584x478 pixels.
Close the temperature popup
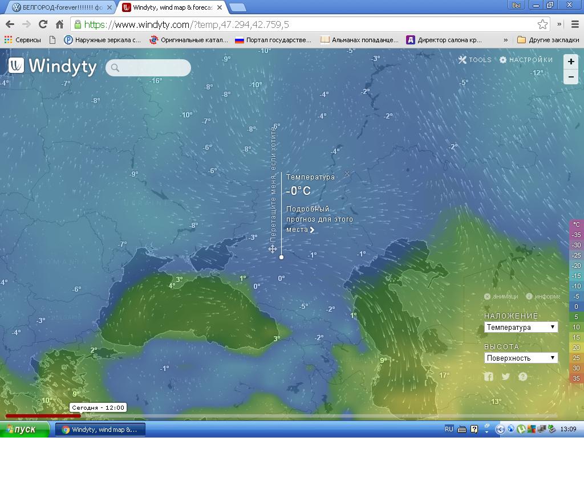coord(347,174)
